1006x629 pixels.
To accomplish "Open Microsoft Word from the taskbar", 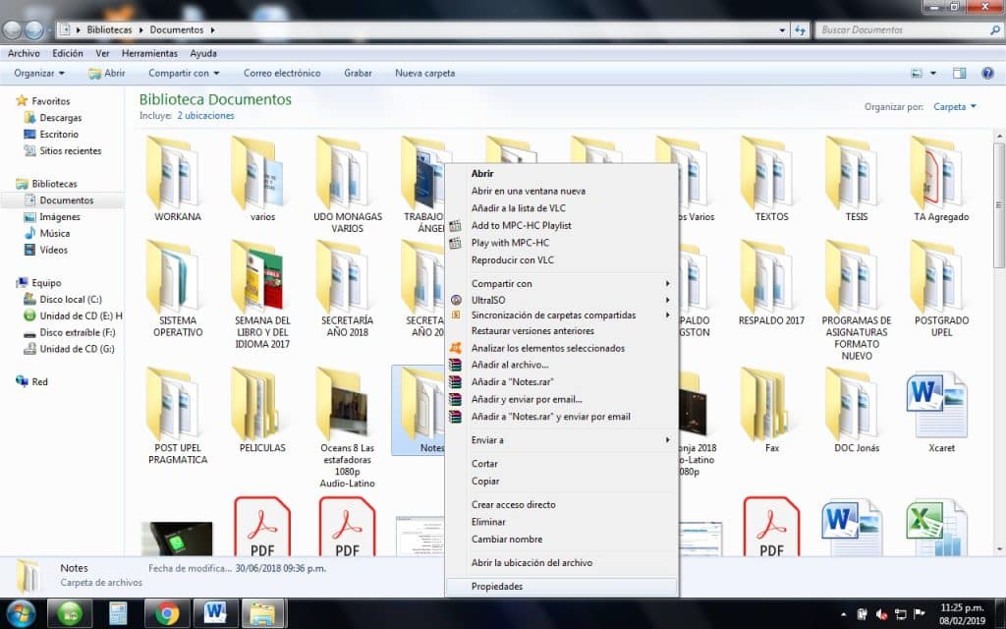I will point(216,611).
